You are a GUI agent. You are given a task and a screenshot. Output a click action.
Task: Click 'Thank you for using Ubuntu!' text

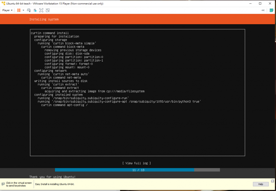(53, 177)
